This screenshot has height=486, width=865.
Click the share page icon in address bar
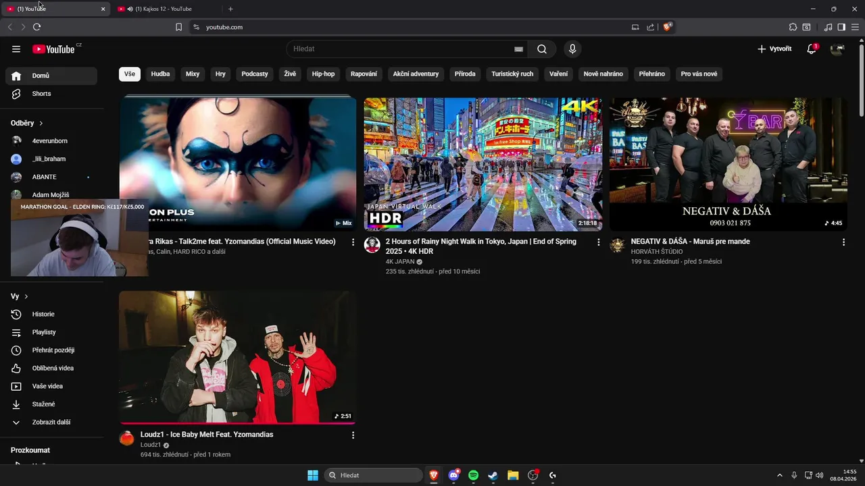pyautogui.click(x=650, y=27)
